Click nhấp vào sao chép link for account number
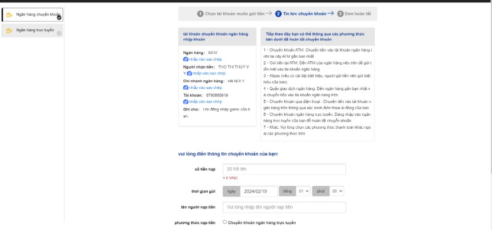 click(205, 102)
